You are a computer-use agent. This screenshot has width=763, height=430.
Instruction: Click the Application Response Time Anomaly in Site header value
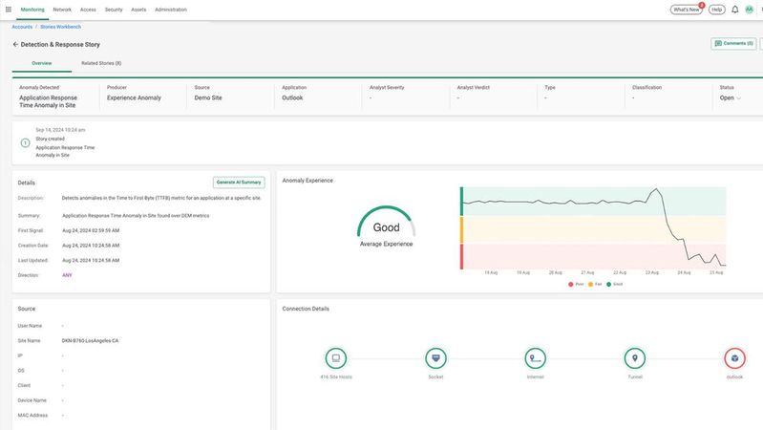click(48, 101)
